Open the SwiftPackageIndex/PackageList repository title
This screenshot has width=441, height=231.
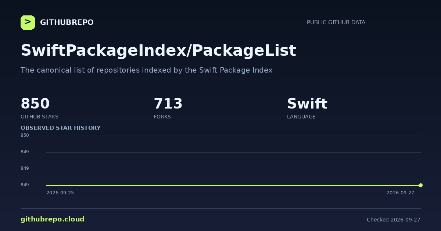tap(158, 51)
